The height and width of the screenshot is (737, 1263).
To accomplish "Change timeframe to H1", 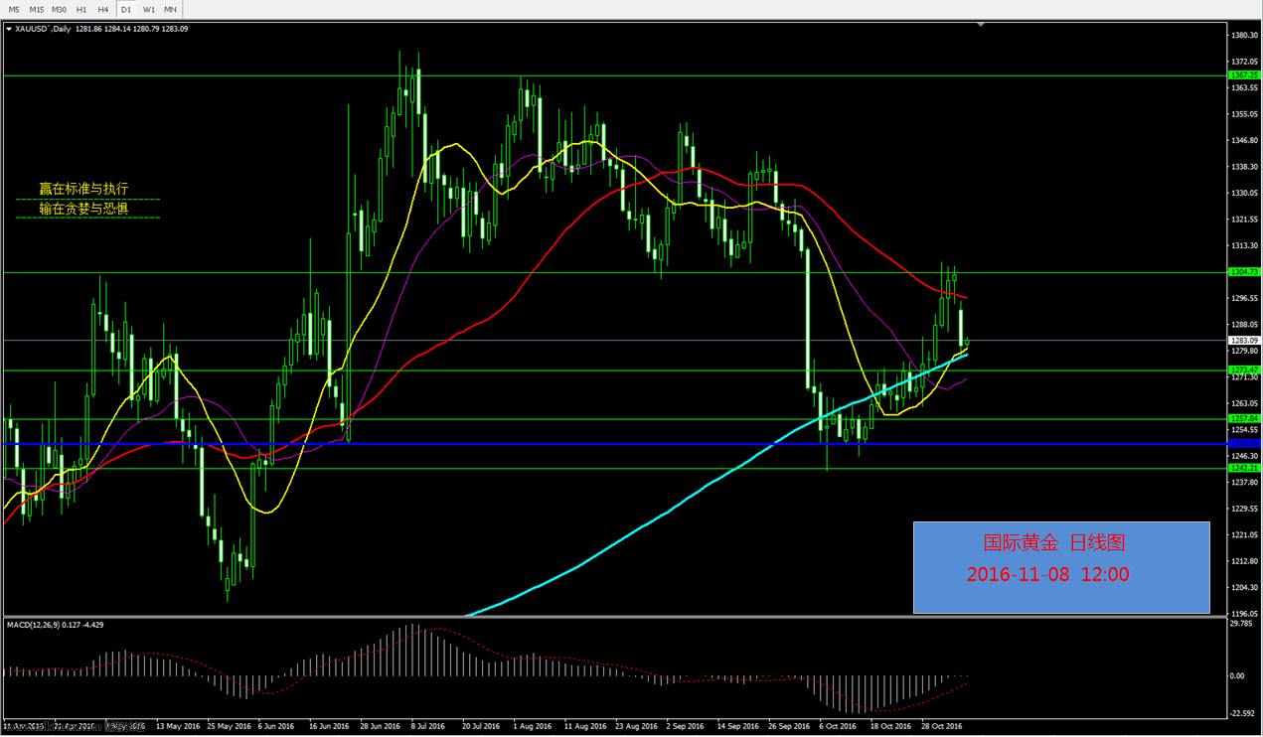I will click(x=81, y=9).
